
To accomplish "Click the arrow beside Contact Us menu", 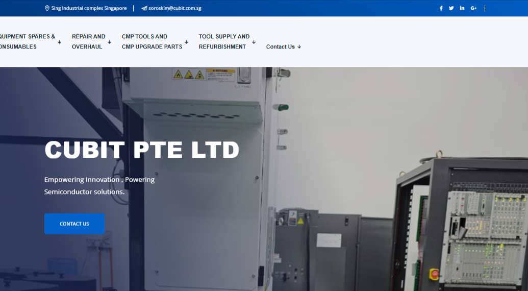I will (299, 47).
